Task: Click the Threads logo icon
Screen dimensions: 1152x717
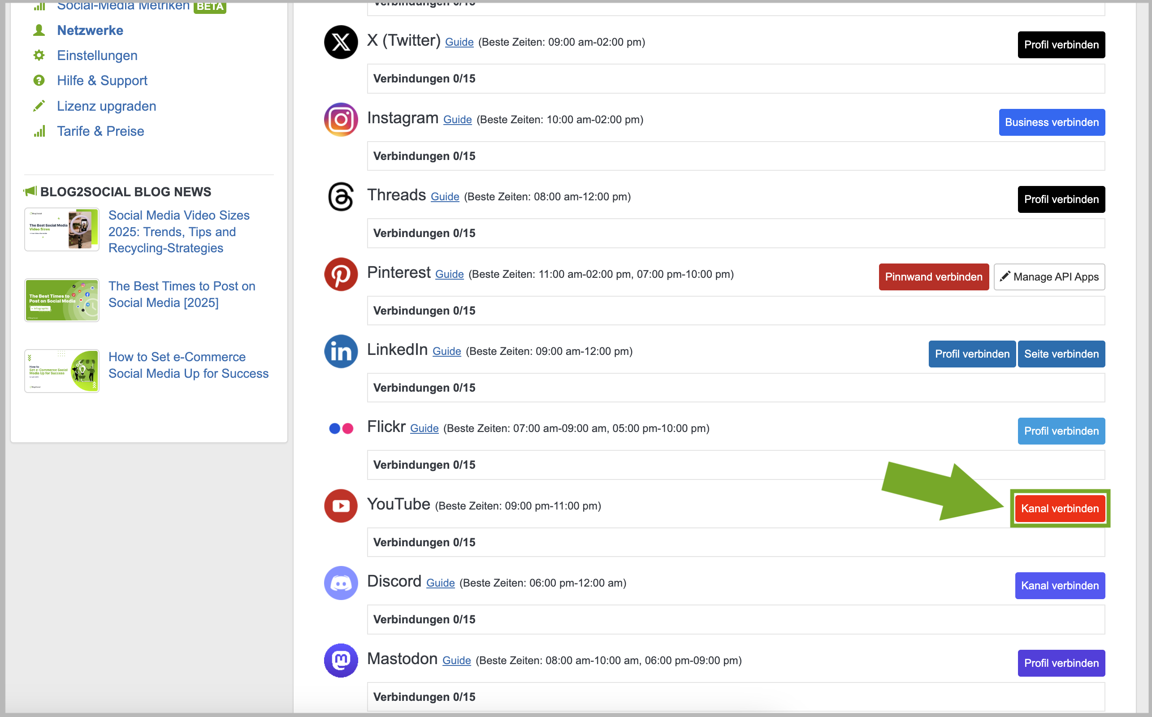Action: pyautogui.click(x=341, y=197)
